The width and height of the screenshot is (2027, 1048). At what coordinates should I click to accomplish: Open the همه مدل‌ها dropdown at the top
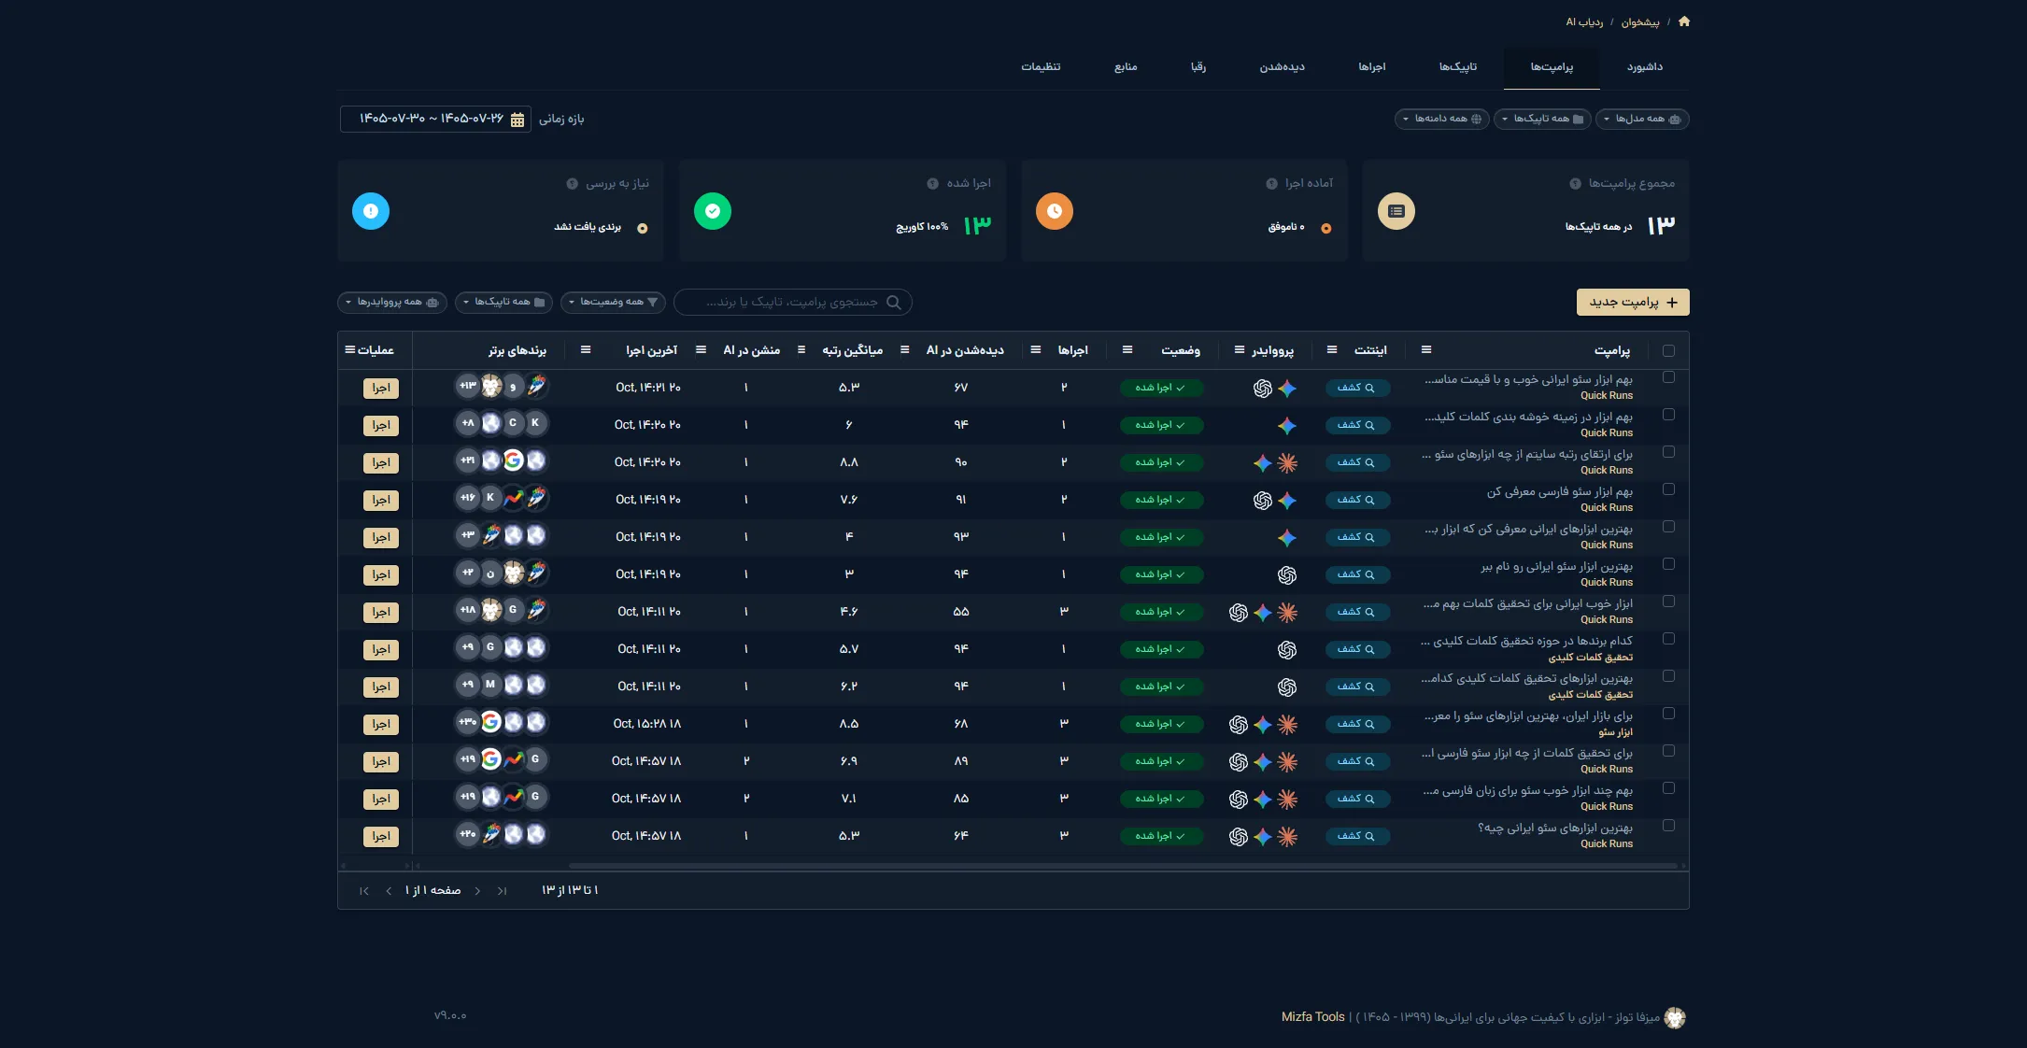pyautogui.click(x=1642, y=120)
